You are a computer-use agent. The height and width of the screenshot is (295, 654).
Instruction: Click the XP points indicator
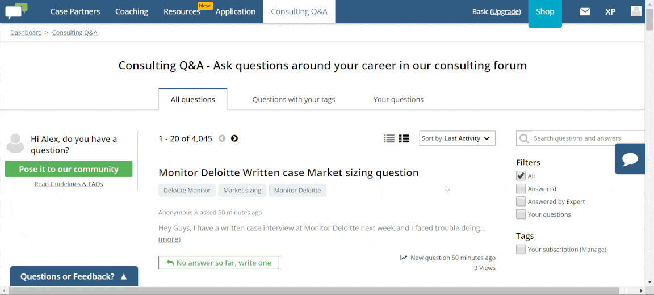pyautogui.click(x=610, y=12)
